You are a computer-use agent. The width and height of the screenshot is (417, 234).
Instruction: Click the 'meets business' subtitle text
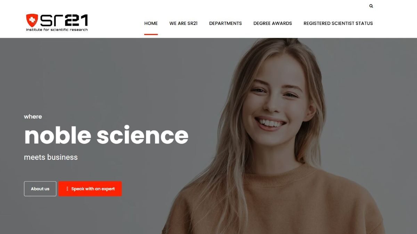tap(51, 157)
